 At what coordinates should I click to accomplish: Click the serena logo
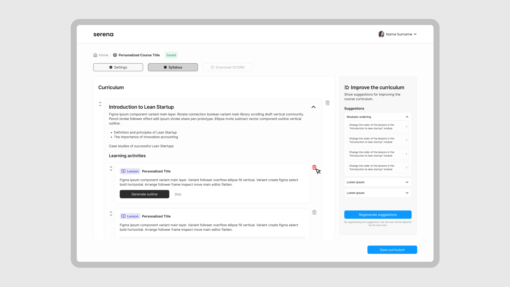coord(103,34)
